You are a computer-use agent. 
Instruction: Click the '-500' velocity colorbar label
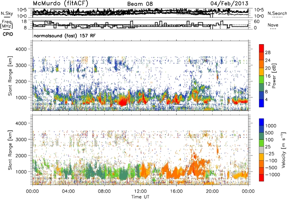(271, 168)
